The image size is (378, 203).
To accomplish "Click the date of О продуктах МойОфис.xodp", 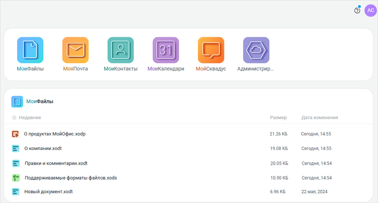I will [316, 134].
